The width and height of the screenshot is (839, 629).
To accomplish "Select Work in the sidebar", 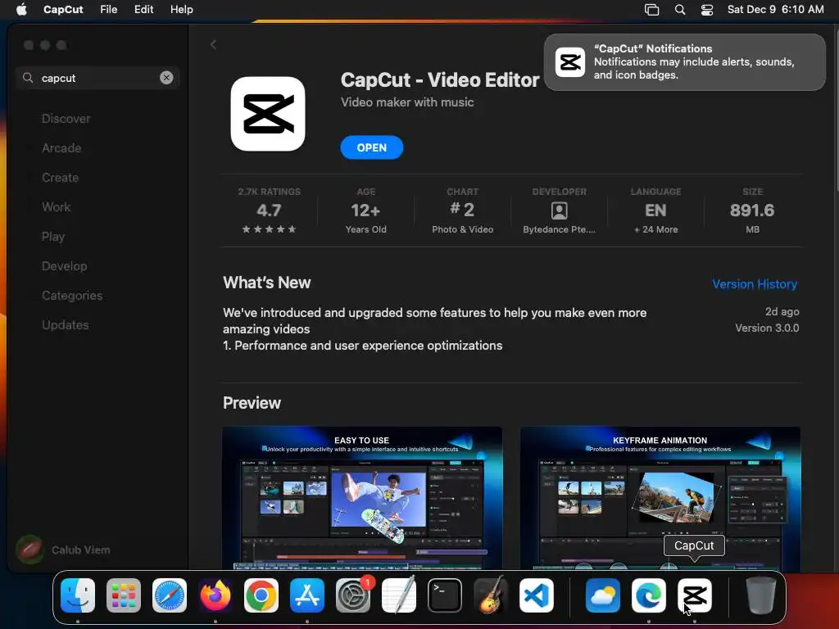I will pyautogui.click(x=57, y=207).
